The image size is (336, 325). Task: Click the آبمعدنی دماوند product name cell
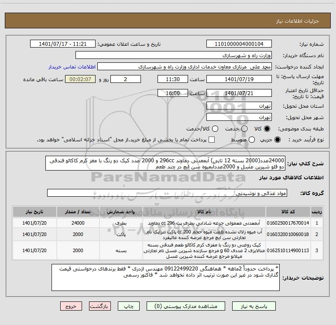tap(204, 223)
